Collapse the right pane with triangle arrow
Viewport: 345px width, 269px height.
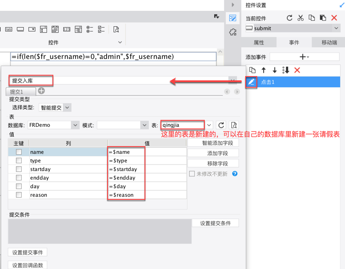click(x=233, y=5)
